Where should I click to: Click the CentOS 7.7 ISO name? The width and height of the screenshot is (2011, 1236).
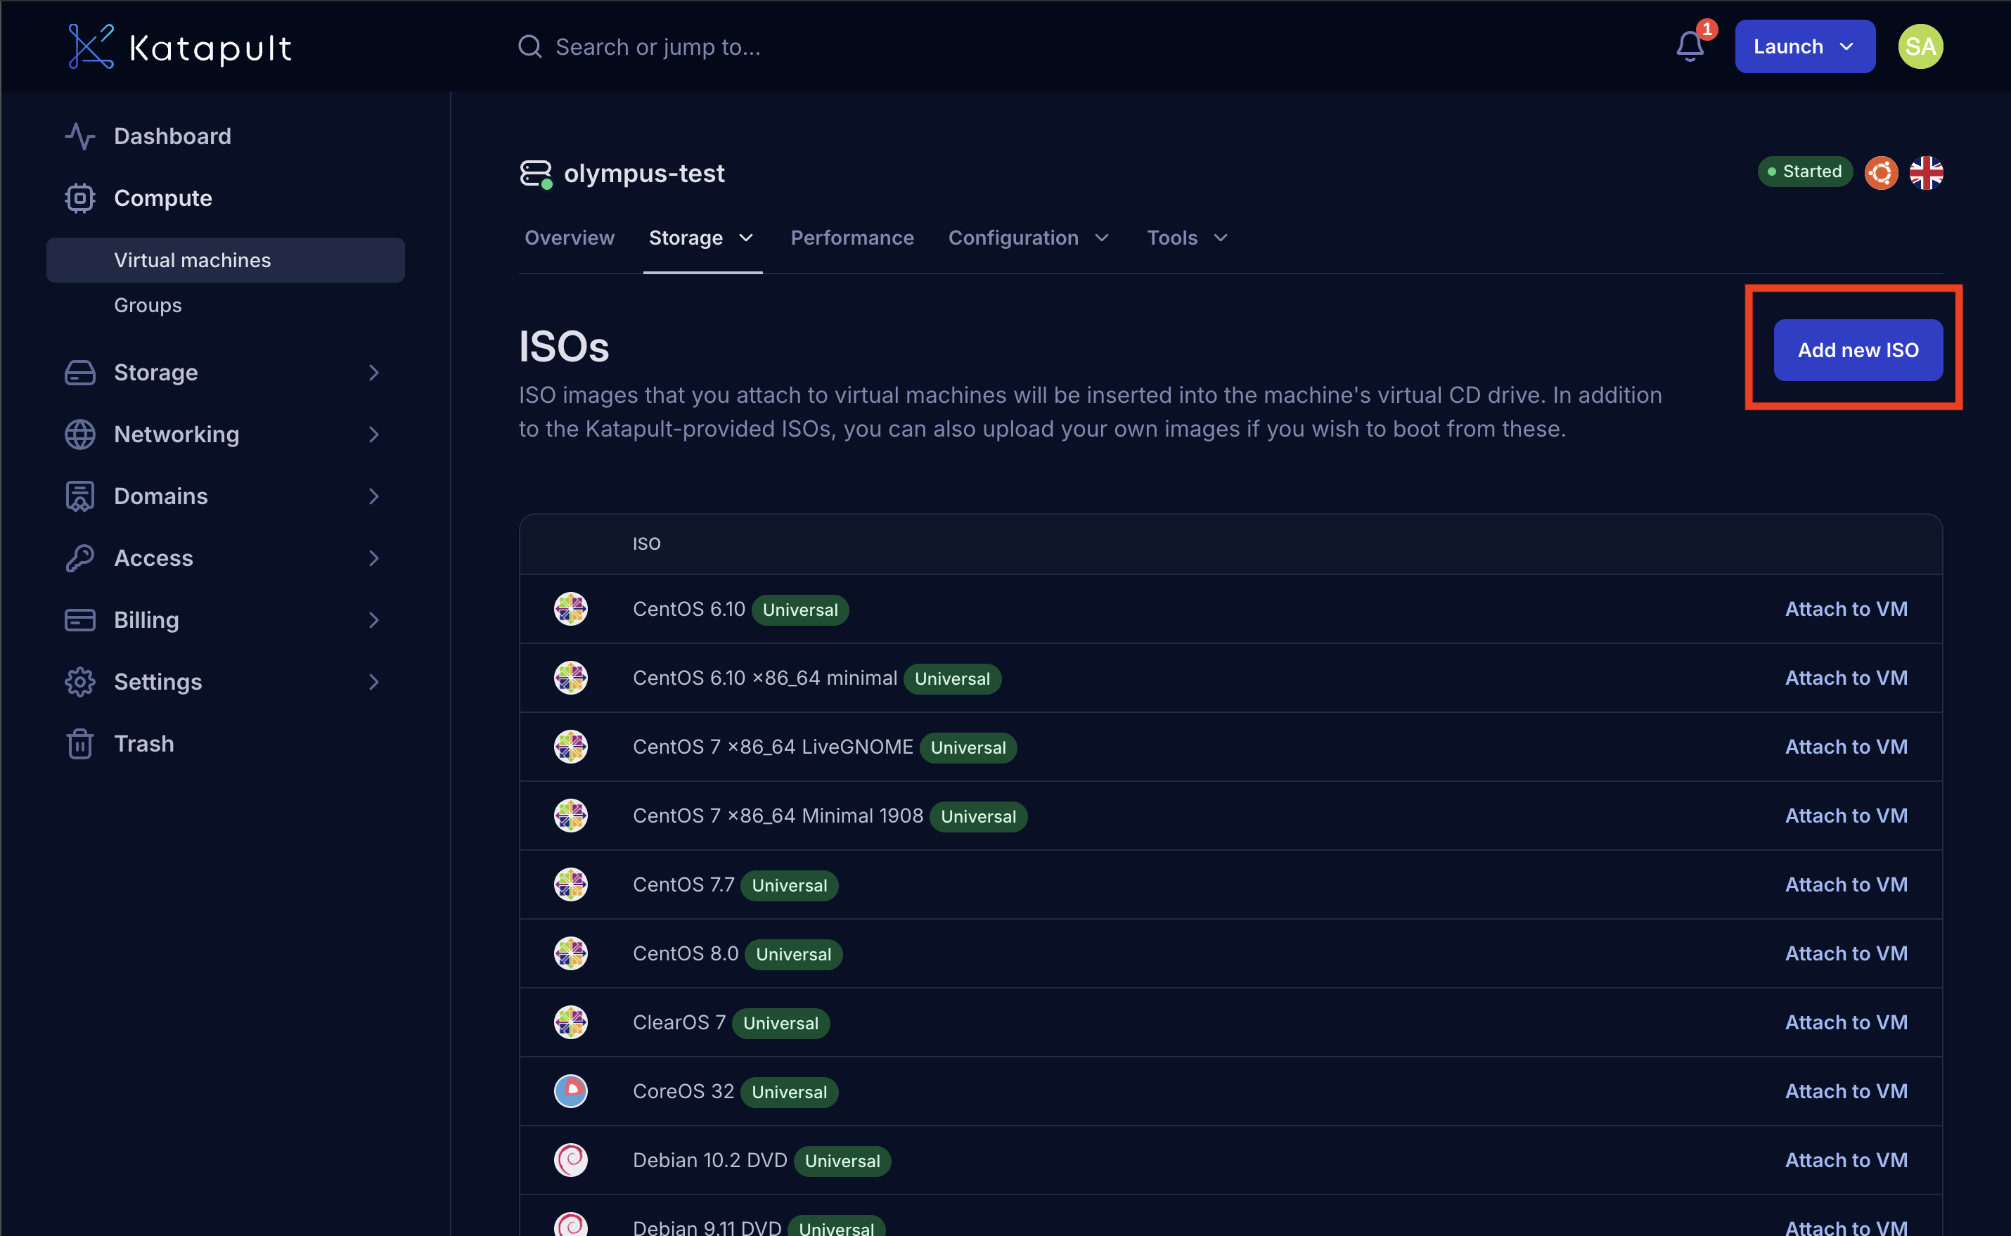683,884
